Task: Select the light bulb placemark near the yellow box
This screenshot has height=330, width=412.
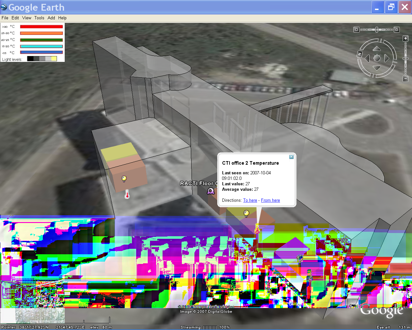Action: [x=124, y=179]
